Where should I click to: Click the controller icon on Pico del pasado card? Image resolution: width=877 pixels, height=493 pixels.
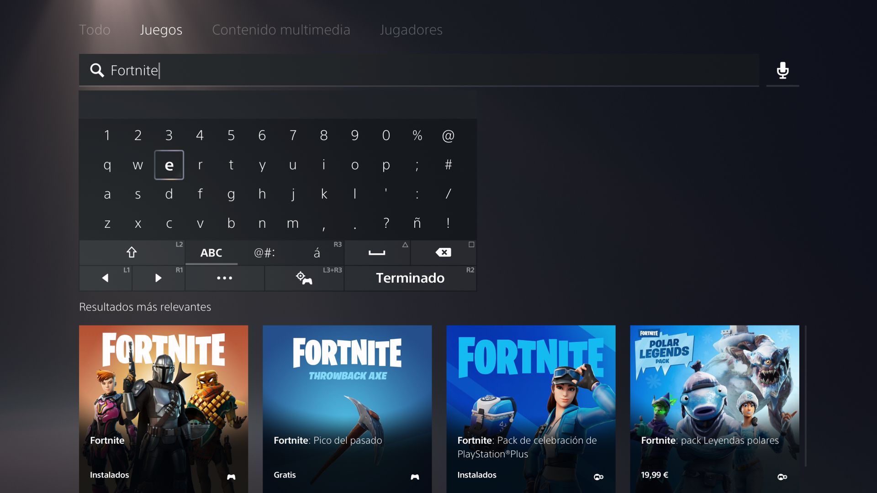point(415,477)
